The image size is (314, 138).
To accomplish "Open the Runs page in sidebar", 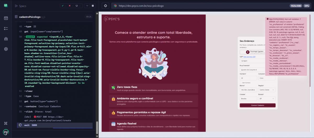I will pyautogui.click(x=6, y=28).
